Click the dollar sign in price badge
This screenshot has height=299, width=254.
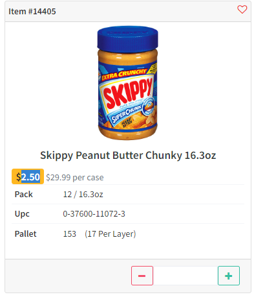19,177
